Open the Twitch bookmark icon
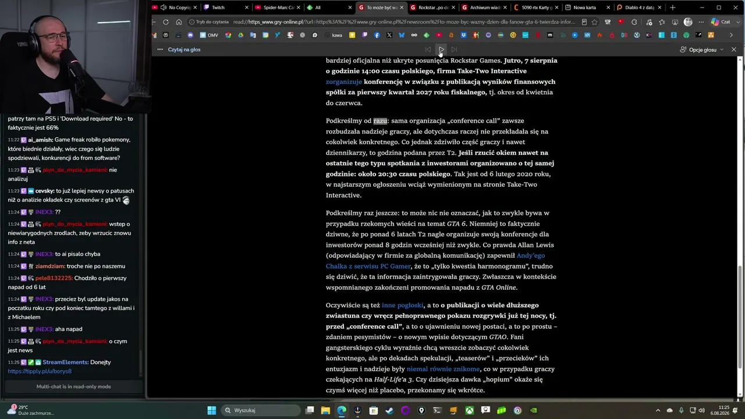The image size is (745, 419). coord(364,35)
